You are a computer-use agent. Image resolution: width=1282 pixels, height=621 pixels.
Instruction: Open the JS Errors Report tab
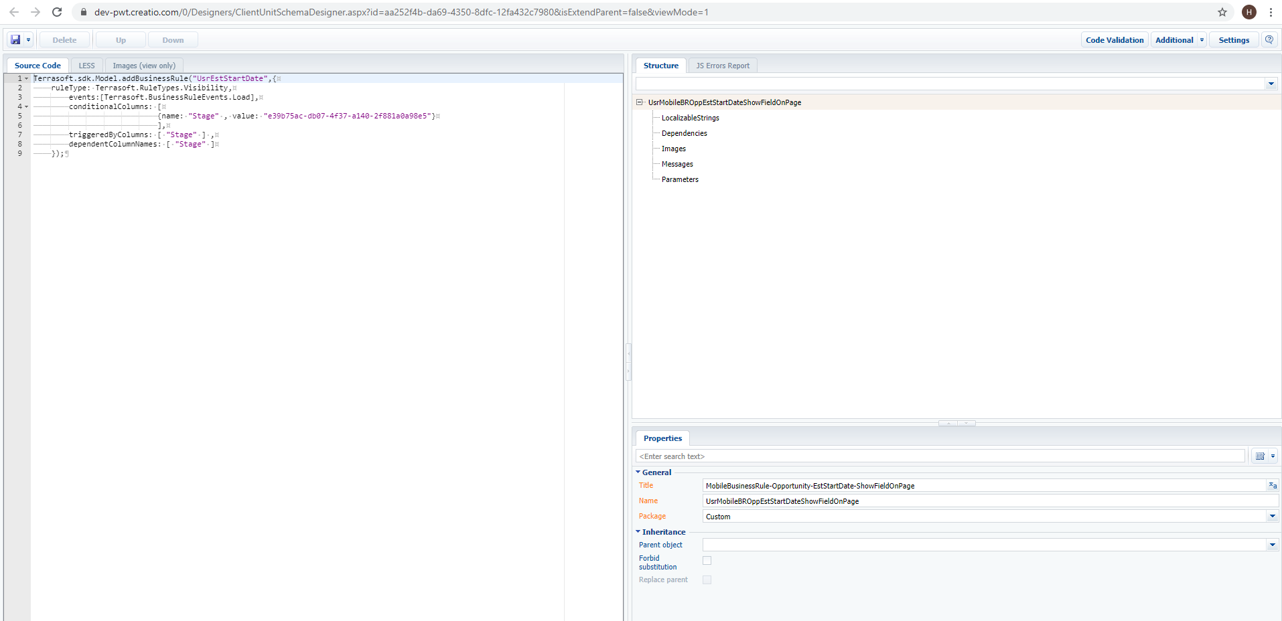[723, 66]
